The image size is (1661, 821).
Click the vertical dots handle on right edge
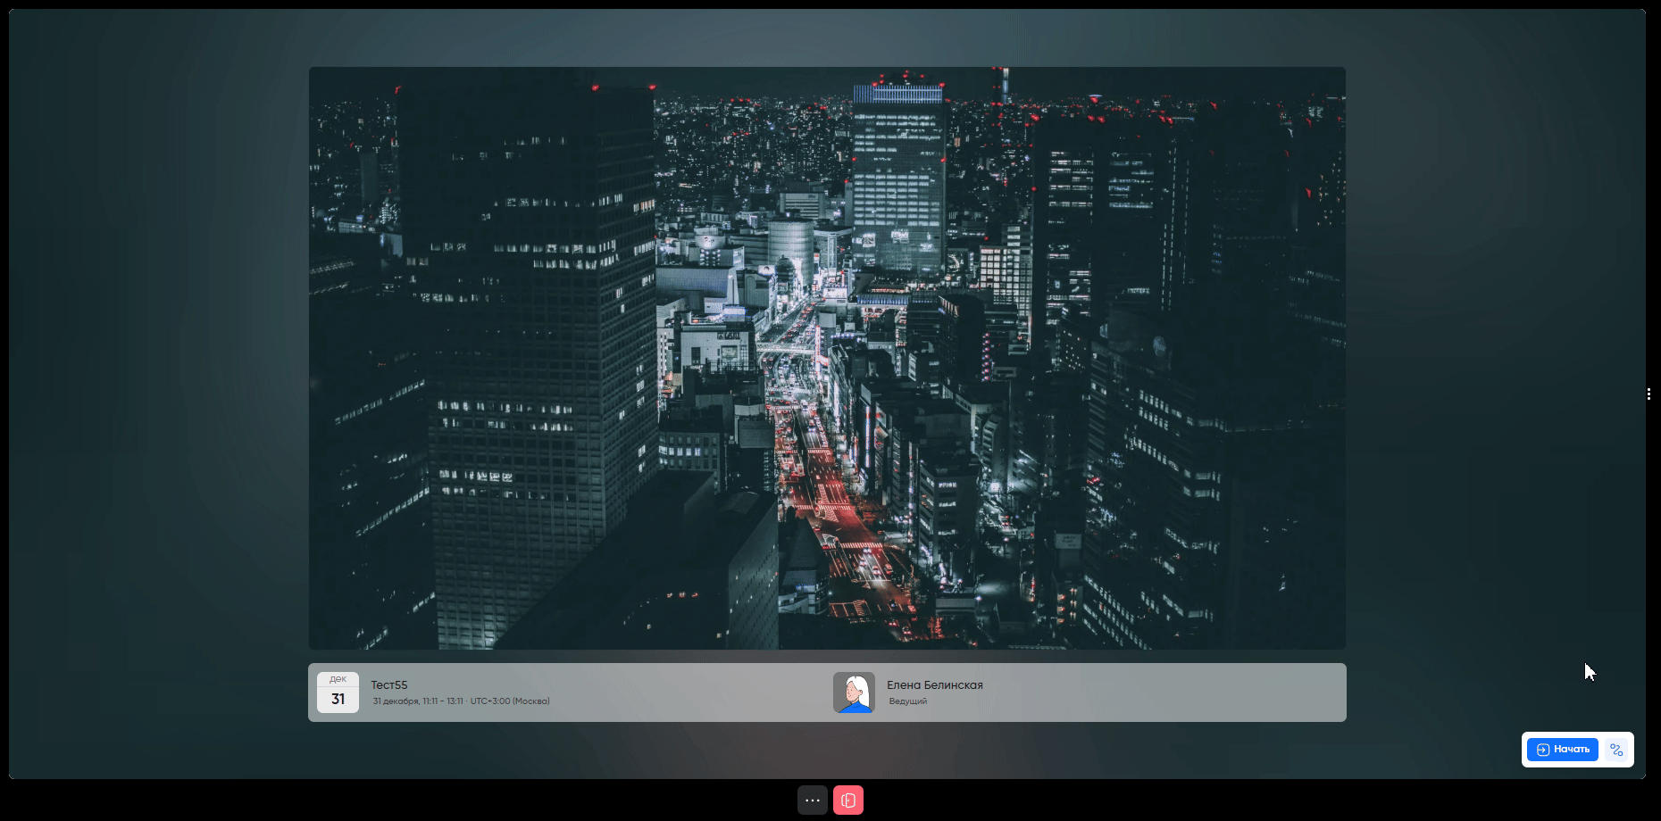coord(1648,394)
